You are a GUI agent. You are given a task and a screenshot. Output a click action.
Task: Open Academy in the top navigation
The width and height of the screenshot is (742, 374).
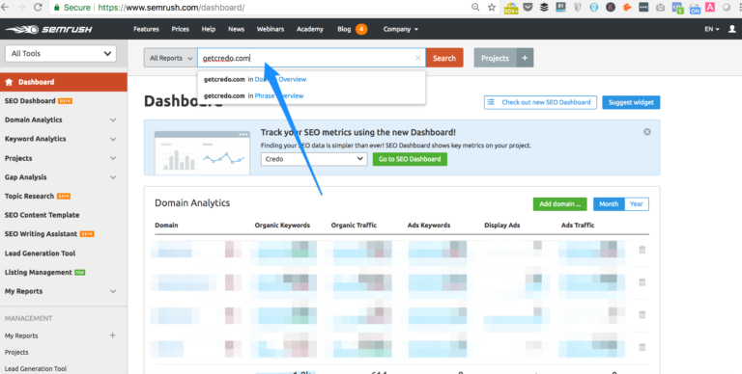310,29
